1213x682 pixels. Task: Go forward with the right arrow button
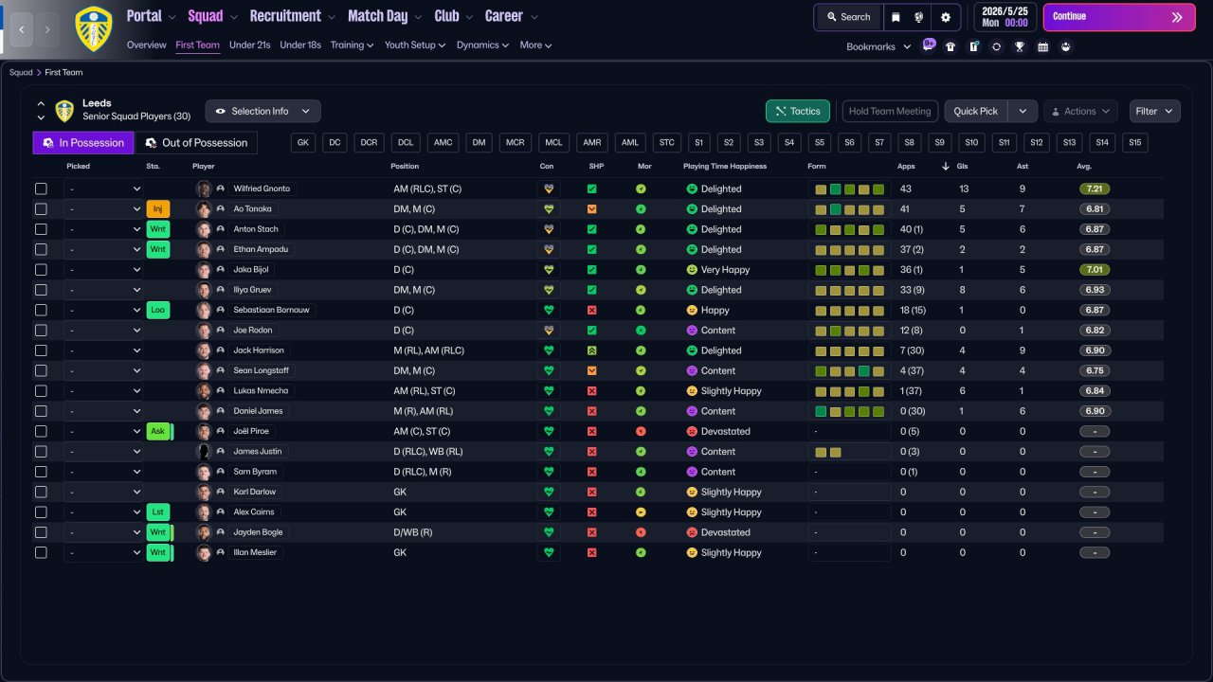(x=47, y=29)
